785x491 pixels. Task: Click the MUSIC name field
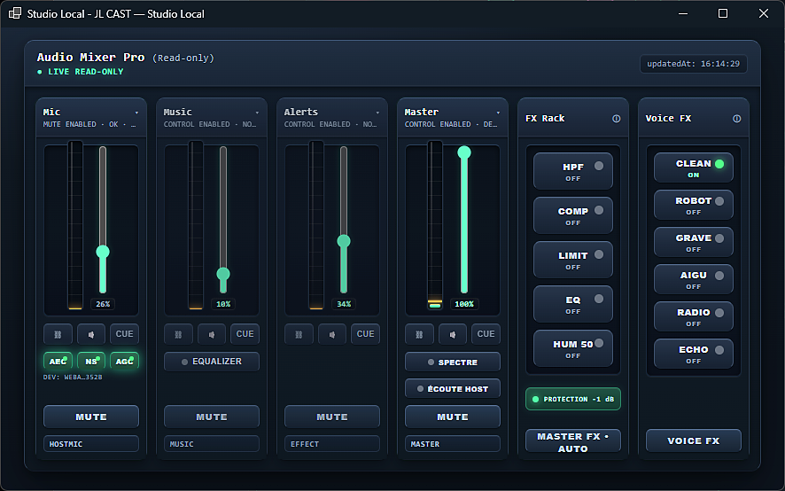tap(212, 444)
